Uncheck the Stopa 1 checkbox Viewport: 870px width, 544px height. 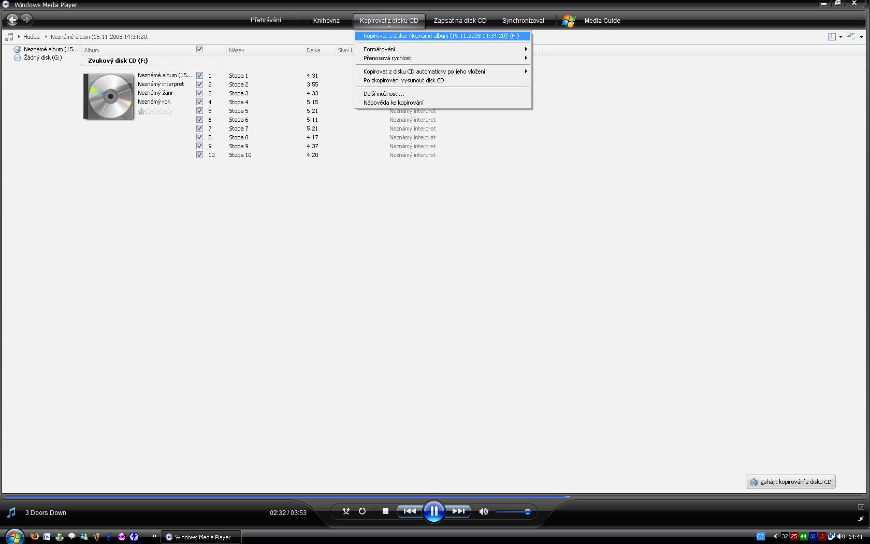click(x=199, y=75)
